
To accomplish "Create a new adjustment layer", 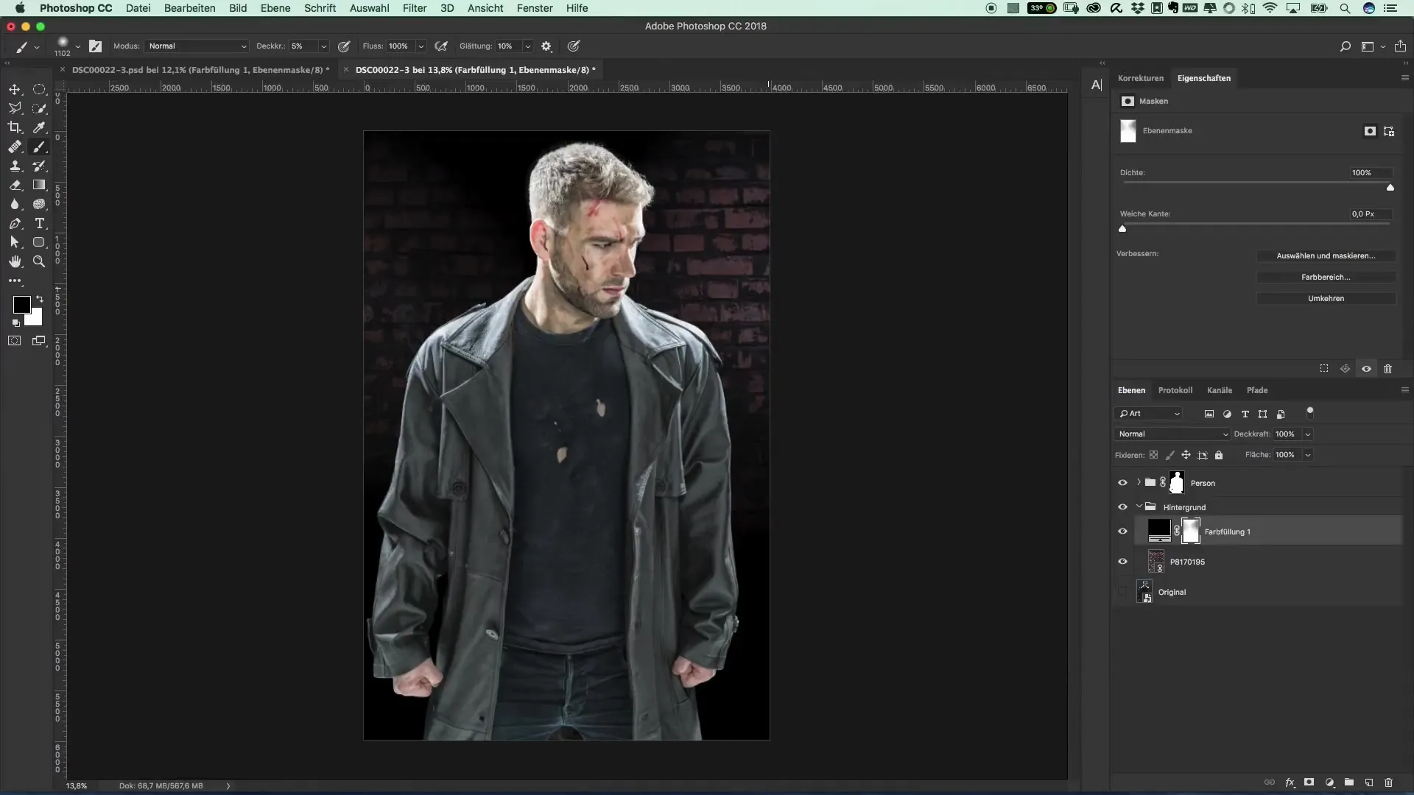I will [1329, 782].
